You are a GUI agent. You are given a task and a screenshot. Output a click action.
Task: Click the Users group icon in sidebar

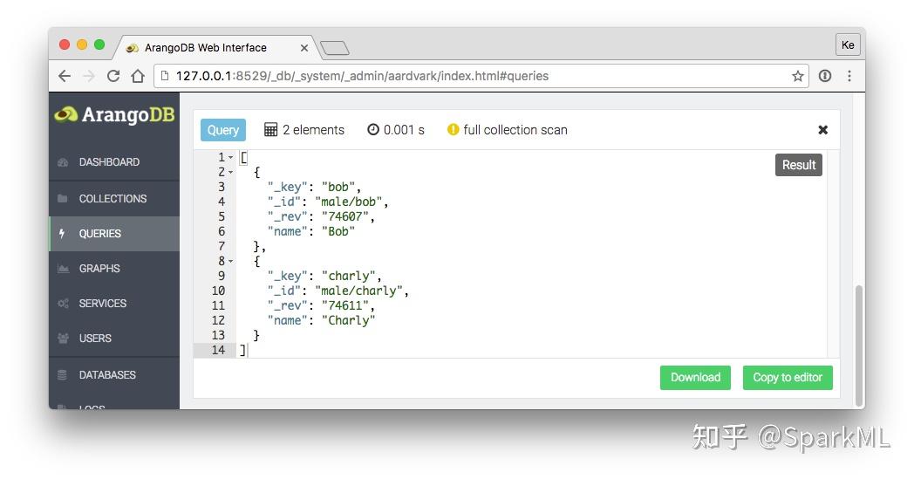[63, 339]
